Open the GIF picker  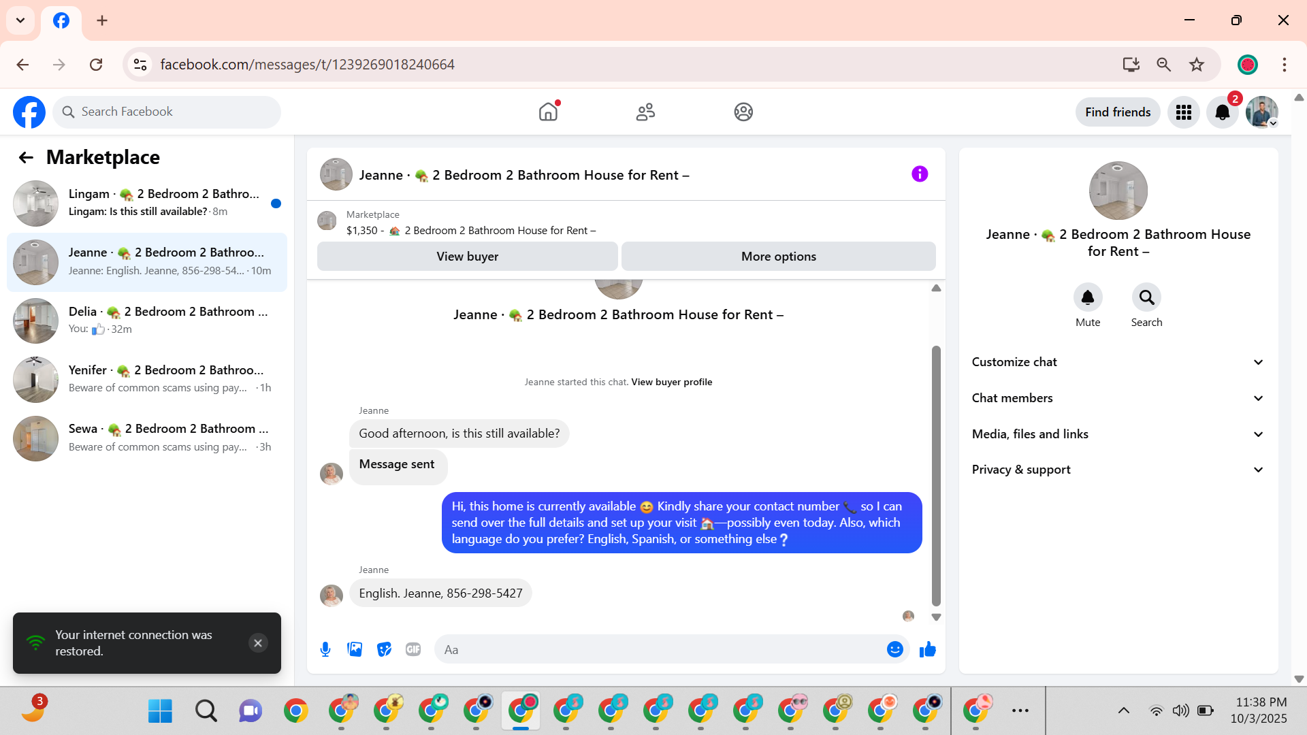tap(413, 649)
